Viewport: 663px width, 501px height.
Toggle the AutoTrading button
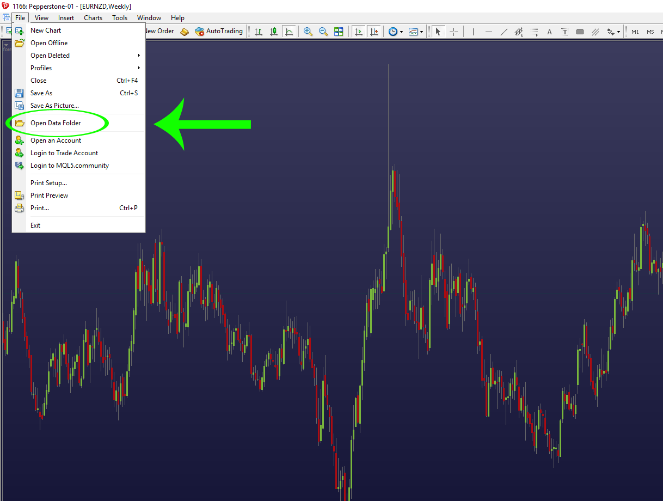pyautogui.click(x=219, y=32)
